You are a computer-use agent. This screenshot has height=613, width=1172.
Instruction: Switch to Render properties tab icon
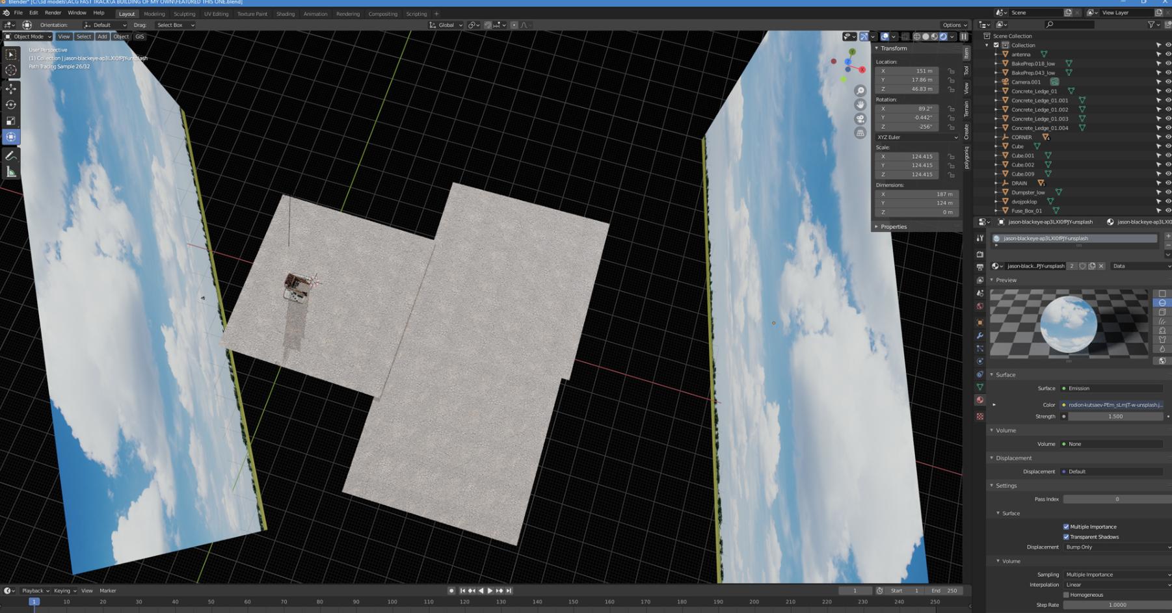pos(980,254)
